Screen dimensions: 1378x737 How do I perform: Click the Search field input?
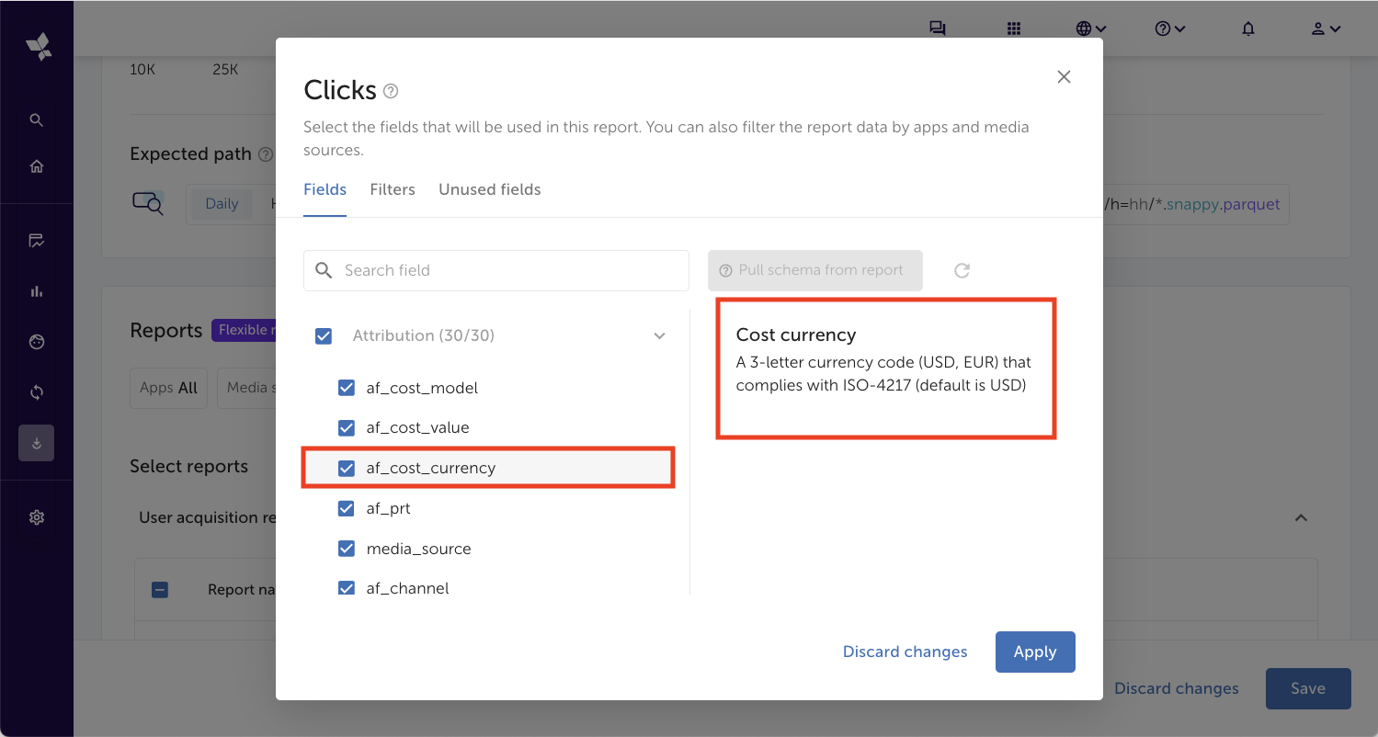(510, 270)
